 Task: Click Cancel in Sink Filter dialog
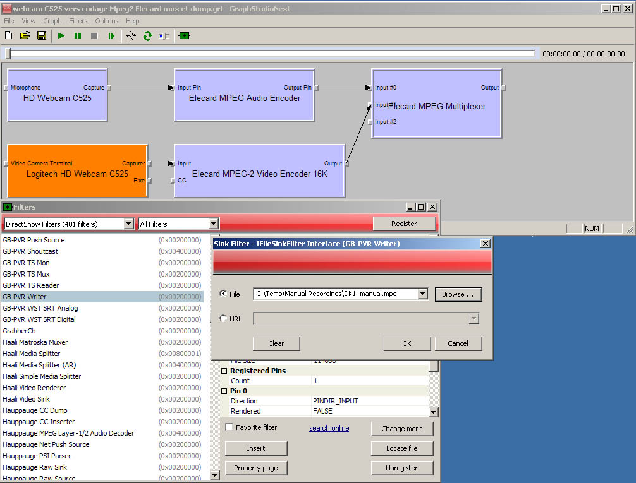pos(458,343)
